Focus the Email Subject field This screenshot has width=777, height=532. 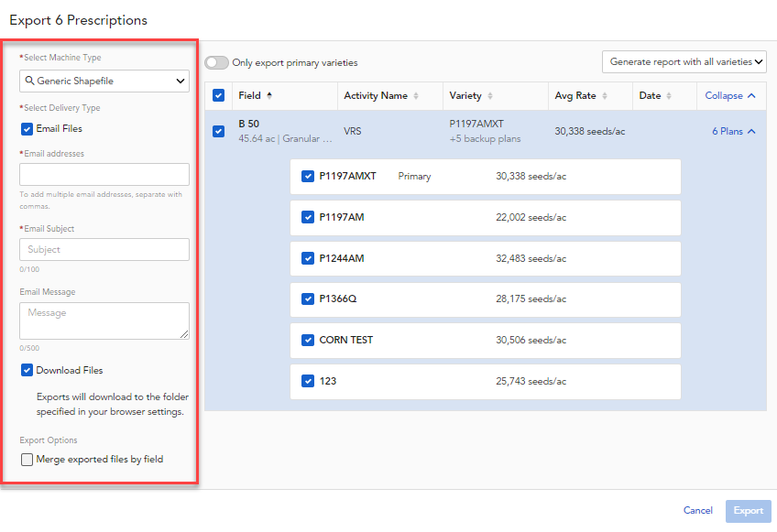[x=104, y=250]
